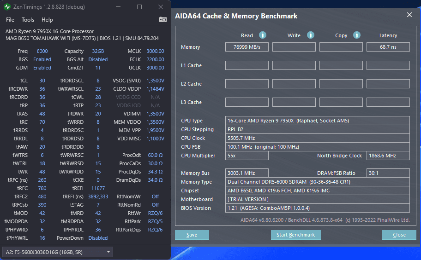Click the MEM VPP 1,9500V value
The height and width of the screenshot is (260, 421).
coord(155,130)
